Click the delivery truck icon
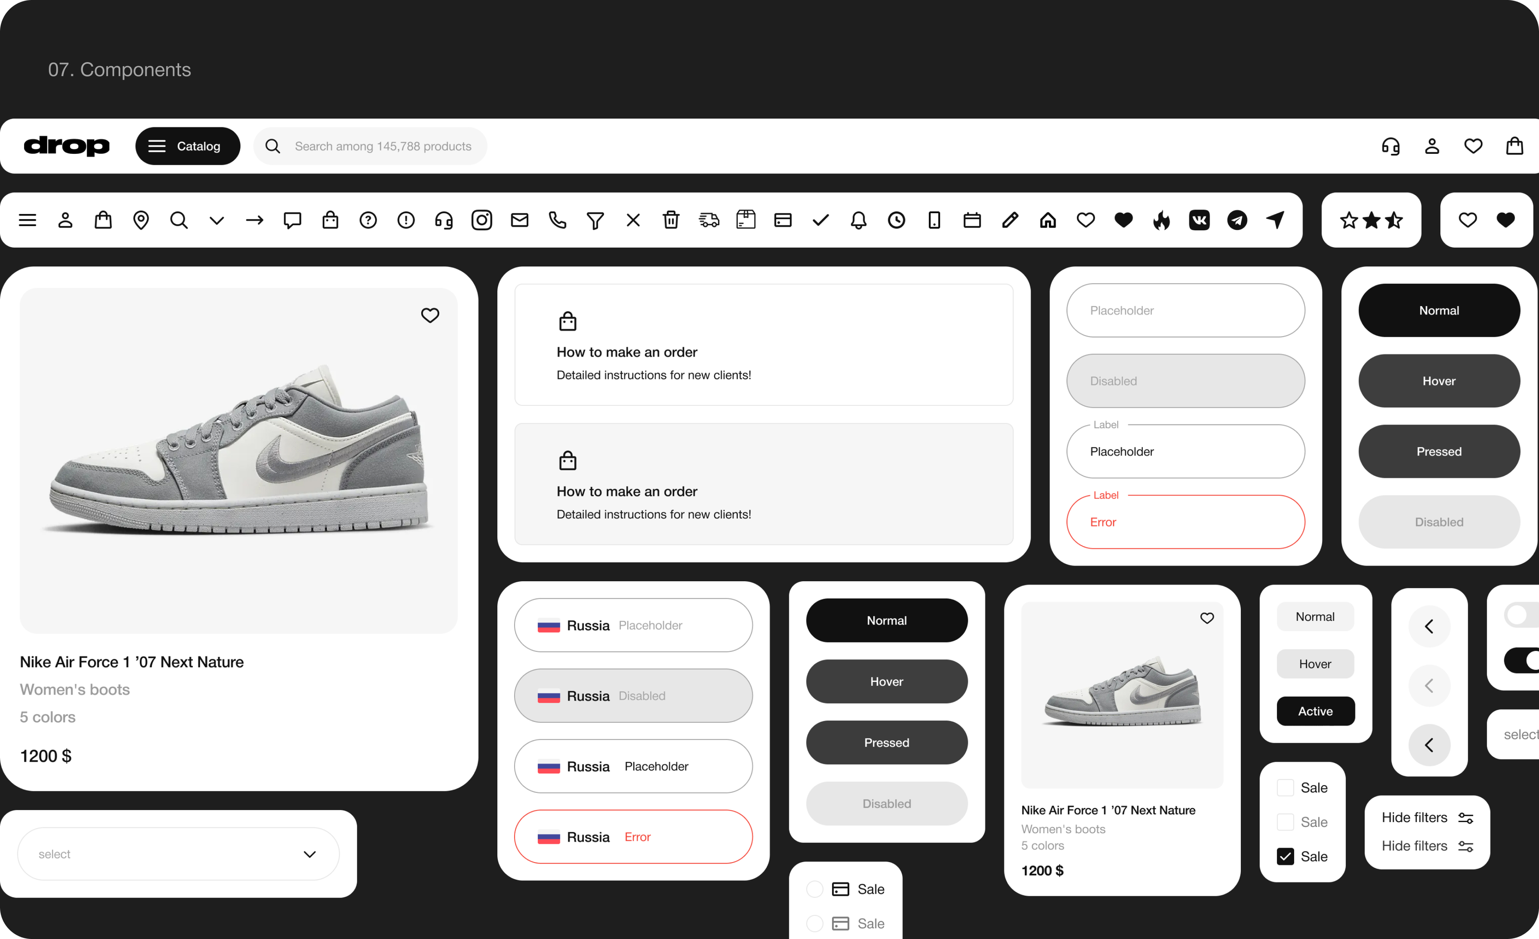 tap(708, 220)
